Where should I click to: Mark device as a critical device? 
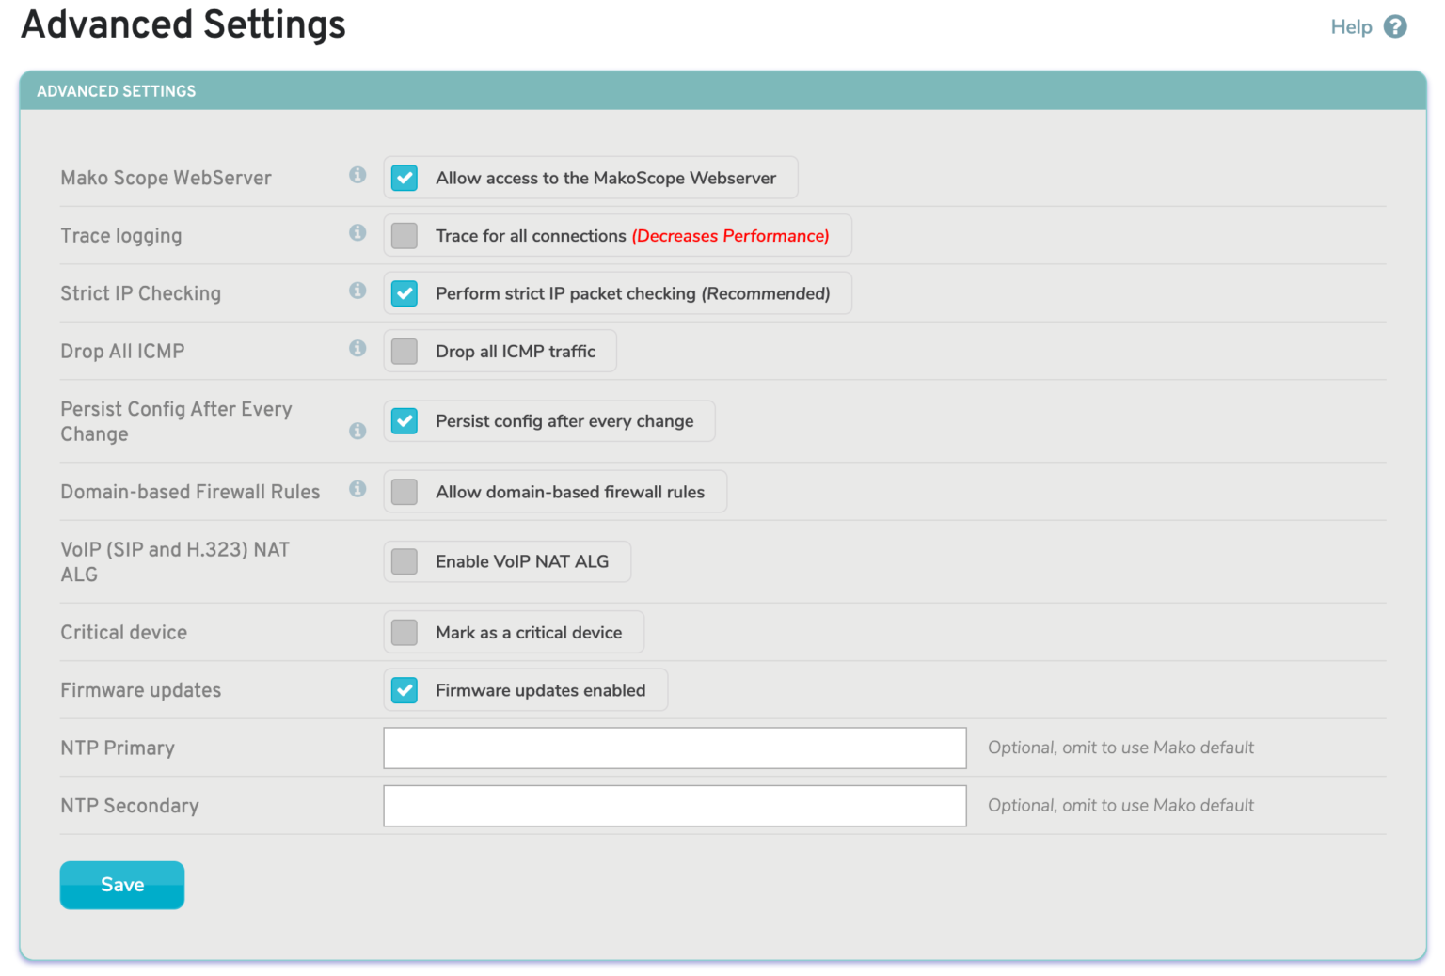[x=404, y=632]
